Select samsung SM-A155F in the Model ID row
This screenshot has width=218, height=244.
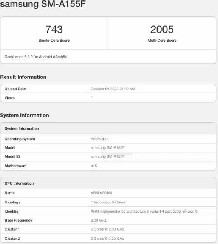(x=108, y=156)
